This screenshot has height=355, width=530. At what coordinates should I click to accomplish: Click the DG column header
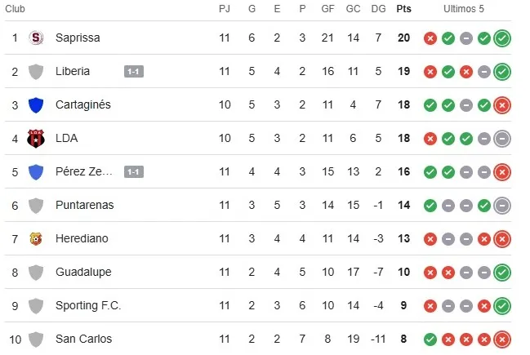pos(378,9)
